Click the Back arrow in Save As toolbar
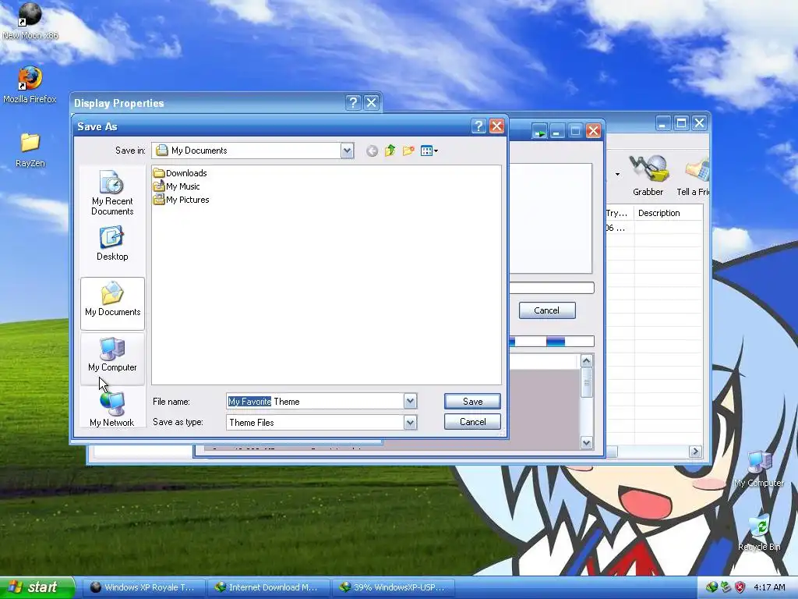Image resolution: width=798 pixels, height=599 pixels. (372, 151)
